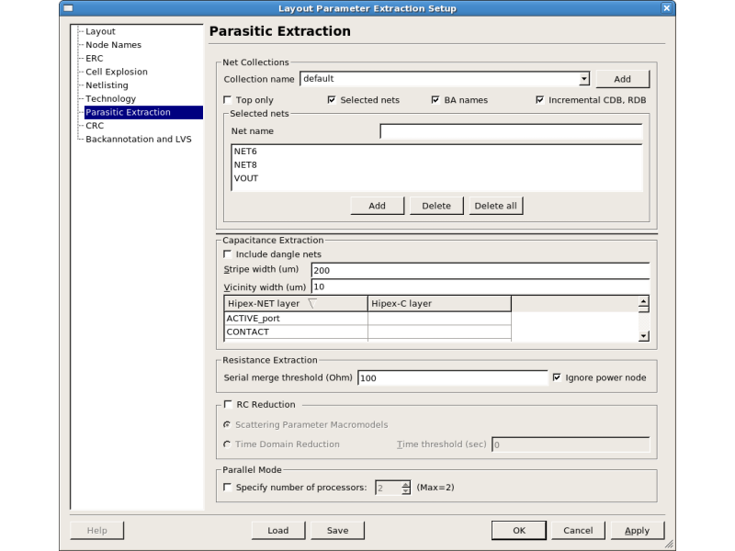Click the Stripe width input field
The width and height of the screenshot is (735, 551).
[x=479, y=270]
